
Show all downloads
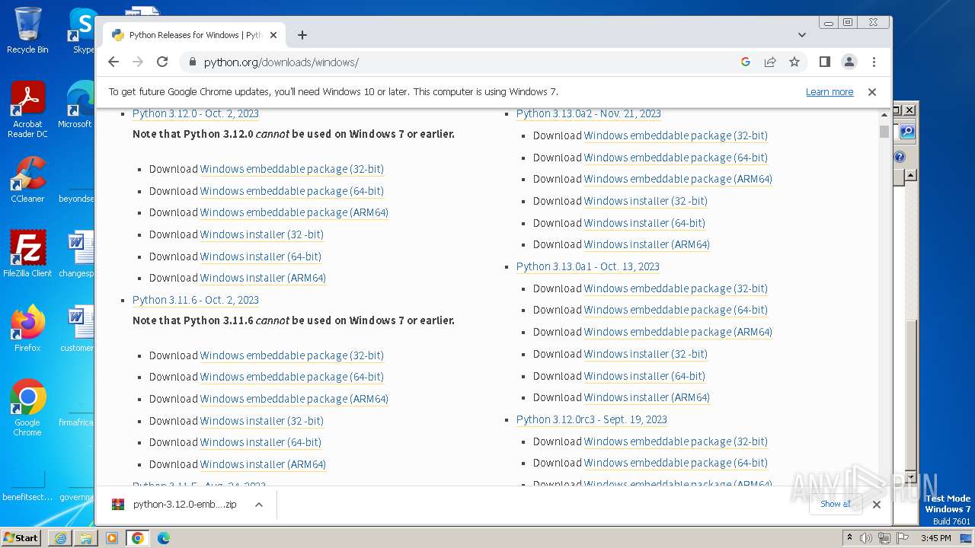836,504
